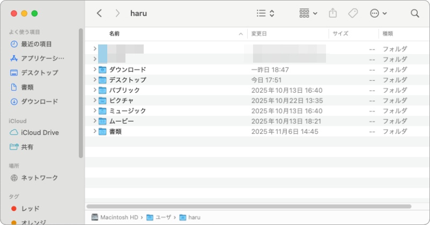The height and width of the screenshot is (225, 430).
Task: Open the grouping options dropdown
Action: (x=308, y=13)
